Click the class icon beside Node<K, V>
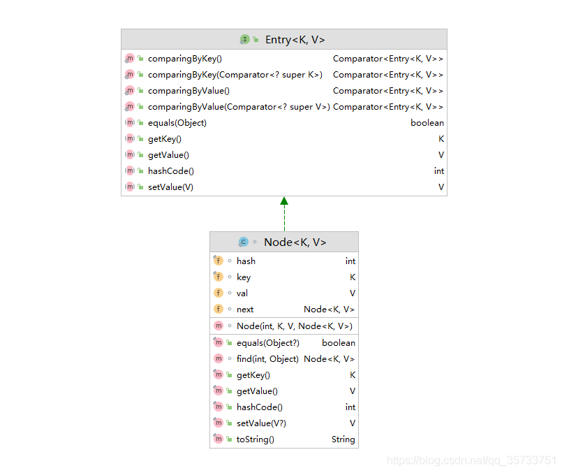 click(243, 242)
